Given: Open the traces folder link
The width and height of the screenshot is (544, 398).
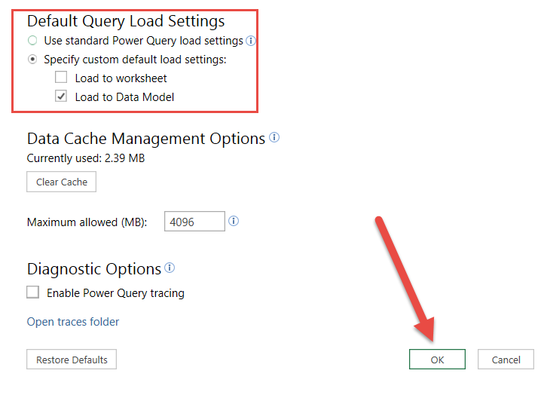Looking at the screenshot, I should tap(73, 322).
